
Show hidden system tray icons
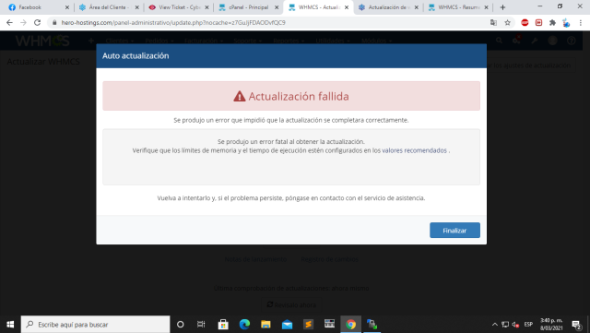(495, 325)
